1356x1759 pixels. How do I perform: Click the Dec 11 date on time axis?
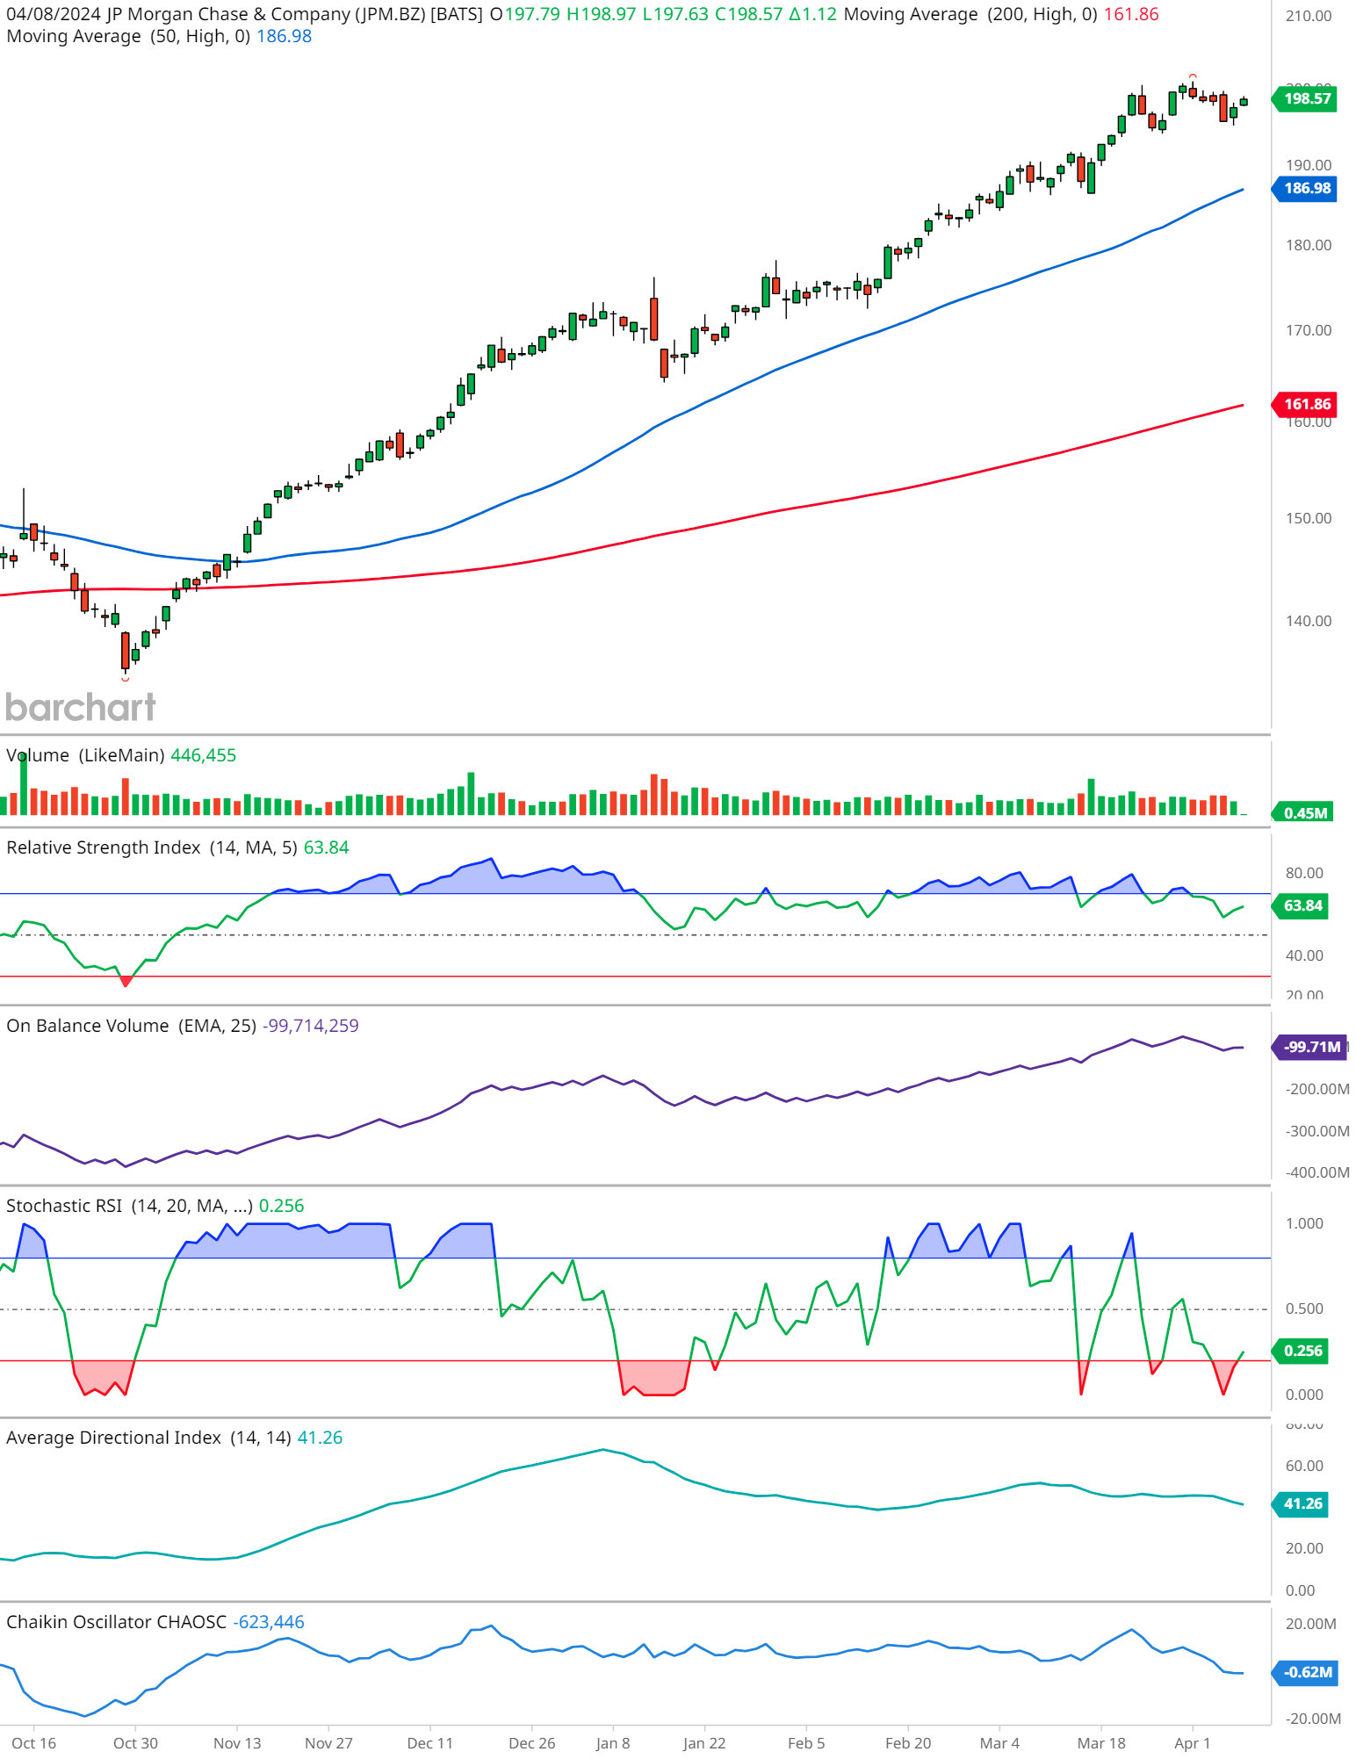point(430,1743)
